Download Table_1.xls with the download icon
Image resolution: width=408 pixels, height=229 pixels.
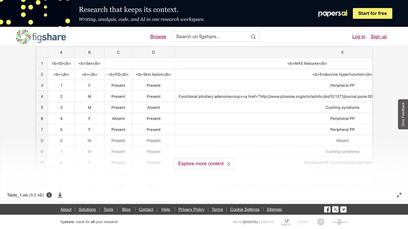pos(60,195)
